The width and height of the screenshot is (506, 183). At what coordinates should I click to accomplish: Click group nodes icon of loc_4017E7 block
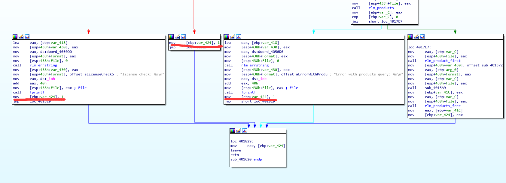(x=422, y=37)
